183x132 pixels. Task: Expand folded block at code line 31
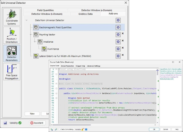[x=56, y=84]
